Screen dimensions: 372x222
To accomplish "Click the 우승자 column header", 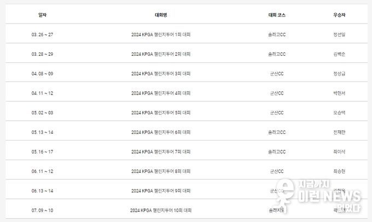I will [x=339, y=15].
